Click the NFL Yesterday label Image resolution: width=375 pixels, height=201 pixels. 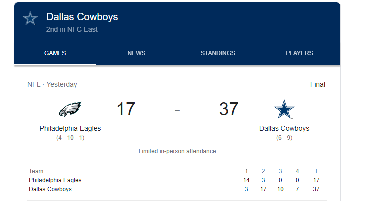tap(52, 84)
